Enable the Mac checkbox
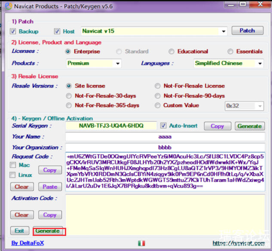 [13, 165]
